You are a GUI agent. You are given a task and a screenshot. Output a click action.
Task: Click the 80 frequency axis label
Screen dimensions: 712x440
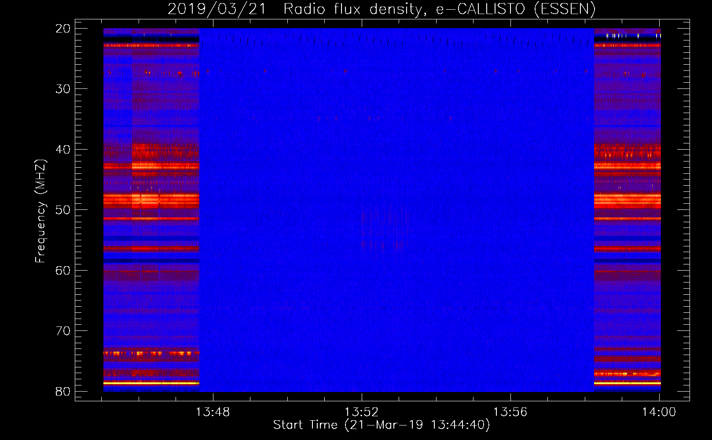pyautogui.click(x=63, y=392)
